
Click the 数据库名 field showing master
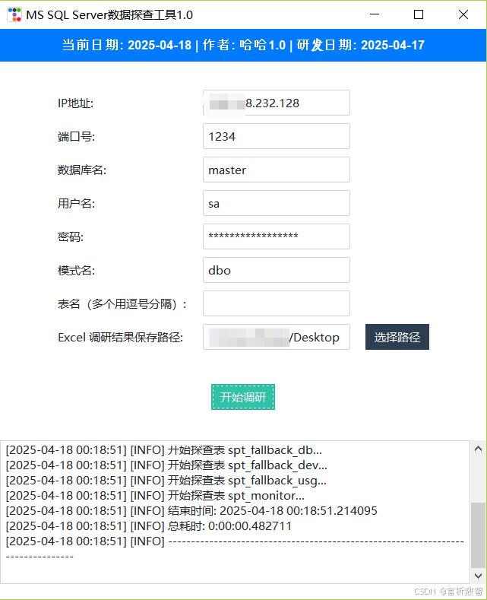[x=277, y=170]
